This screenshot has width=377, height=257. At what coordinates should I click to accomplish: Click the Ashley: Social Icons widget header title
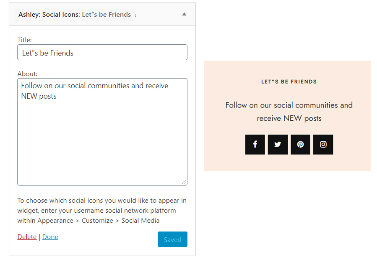tap(75, 15)
